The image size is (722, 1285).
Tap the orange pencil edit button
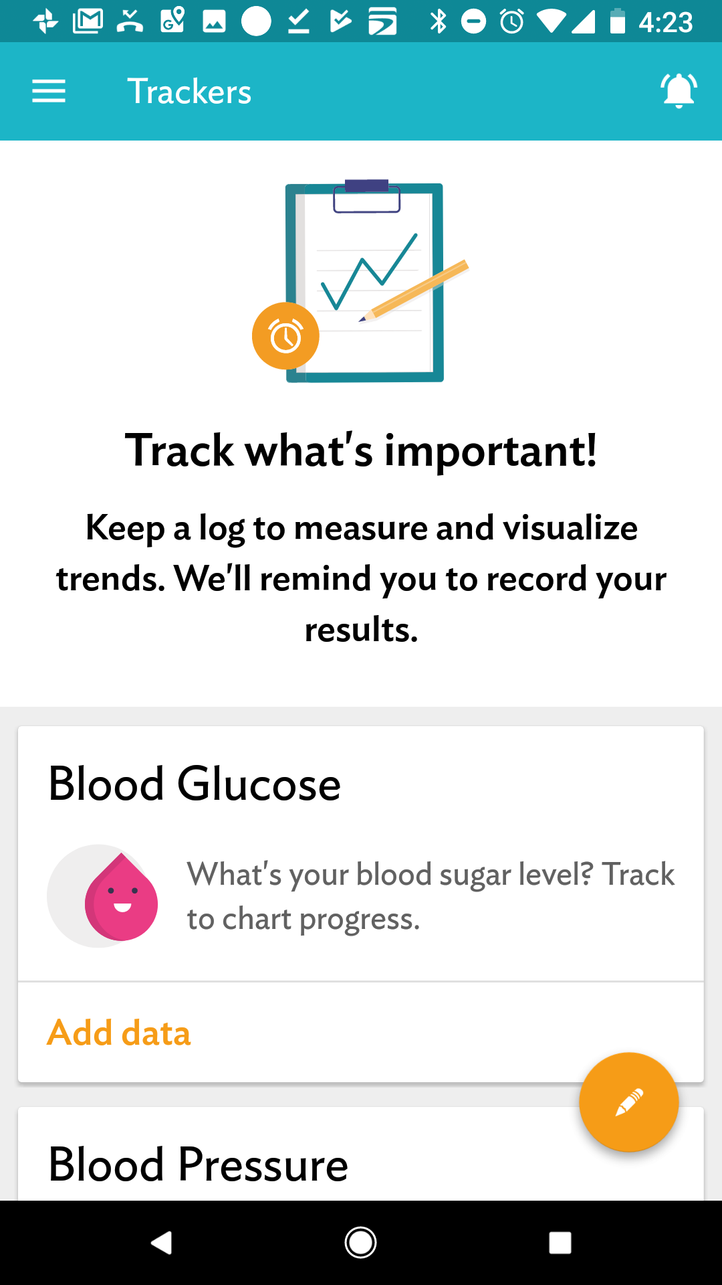(628, 1102)
